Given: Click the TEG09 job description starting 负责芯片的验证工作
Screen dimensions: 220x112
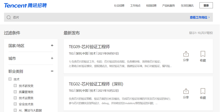Looking at the screenshot, I should coord(120,64).
